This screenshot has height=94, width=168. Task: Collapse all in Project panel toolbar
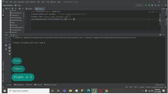pyautogui.click(x=16, y=9)
